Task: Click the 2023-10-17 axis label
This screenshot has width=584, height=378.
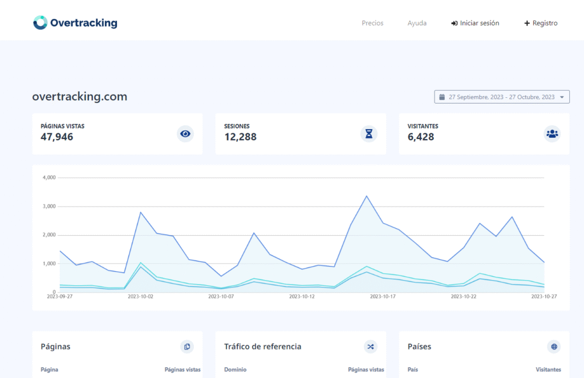Action: [383, 296]
